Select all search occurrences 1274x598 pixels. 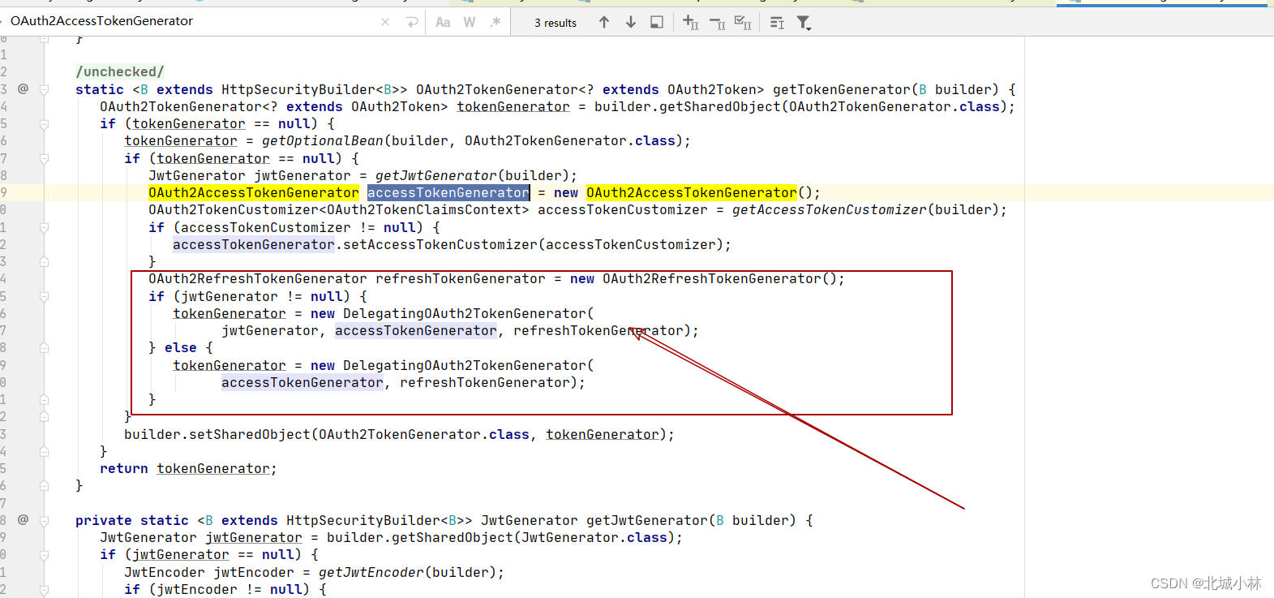point(743,23)
